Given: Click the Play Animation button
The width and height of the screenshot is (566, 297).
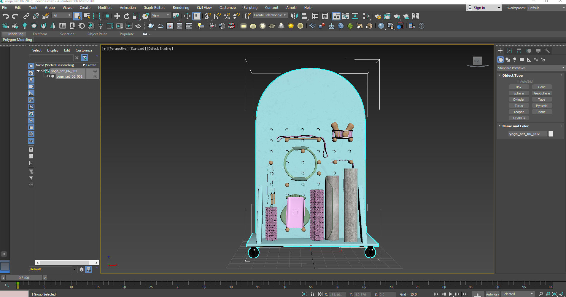Looking at the screenshot, I should pyautogui.click(x=451, y=294).
